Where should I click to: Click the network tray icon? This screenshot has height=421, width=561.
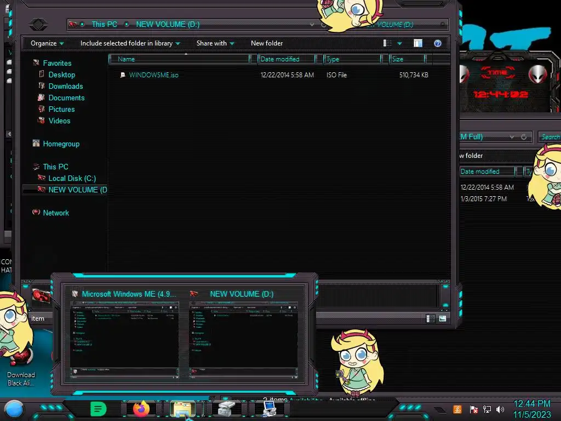(x=486, y=409)
